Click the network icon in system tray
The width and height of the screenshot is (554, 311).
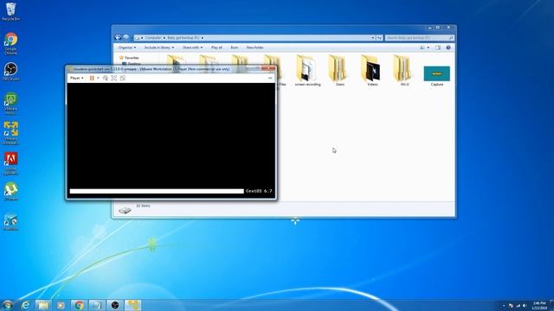pyautogui.click(x=518, y=305)
